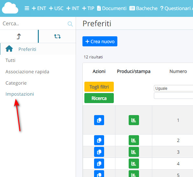Click the Numero filter input field
The width and height of the screenshot is (193, 177).
tap(173, 96)
